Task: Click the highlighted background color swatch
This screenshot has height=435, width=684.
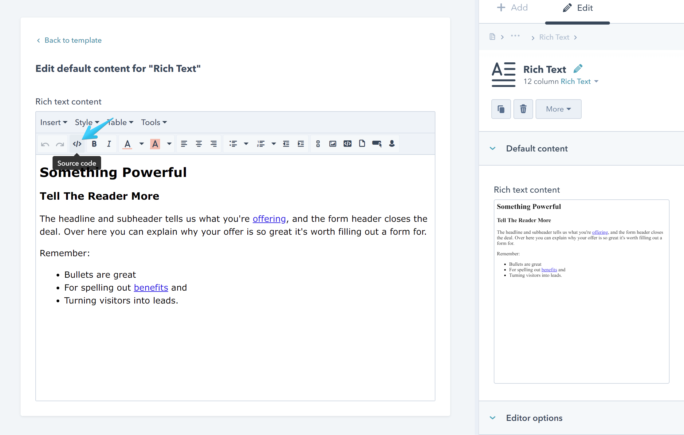Action: click(x=155, y=144)
